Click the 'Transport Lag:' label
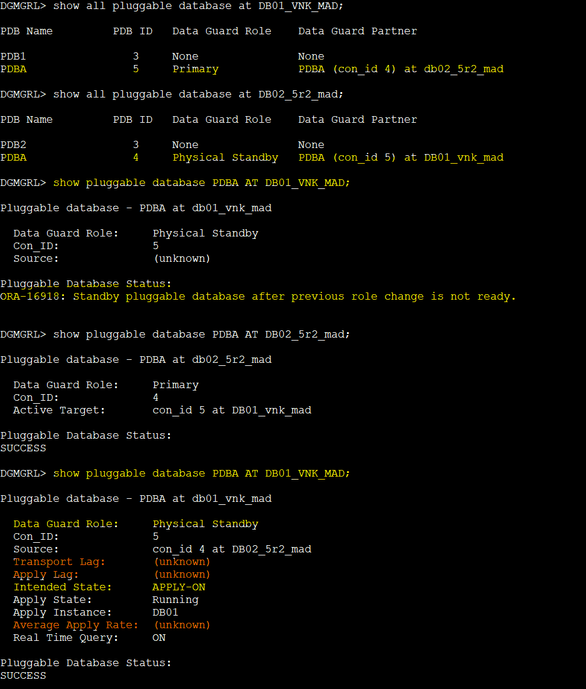 (59, 562)
